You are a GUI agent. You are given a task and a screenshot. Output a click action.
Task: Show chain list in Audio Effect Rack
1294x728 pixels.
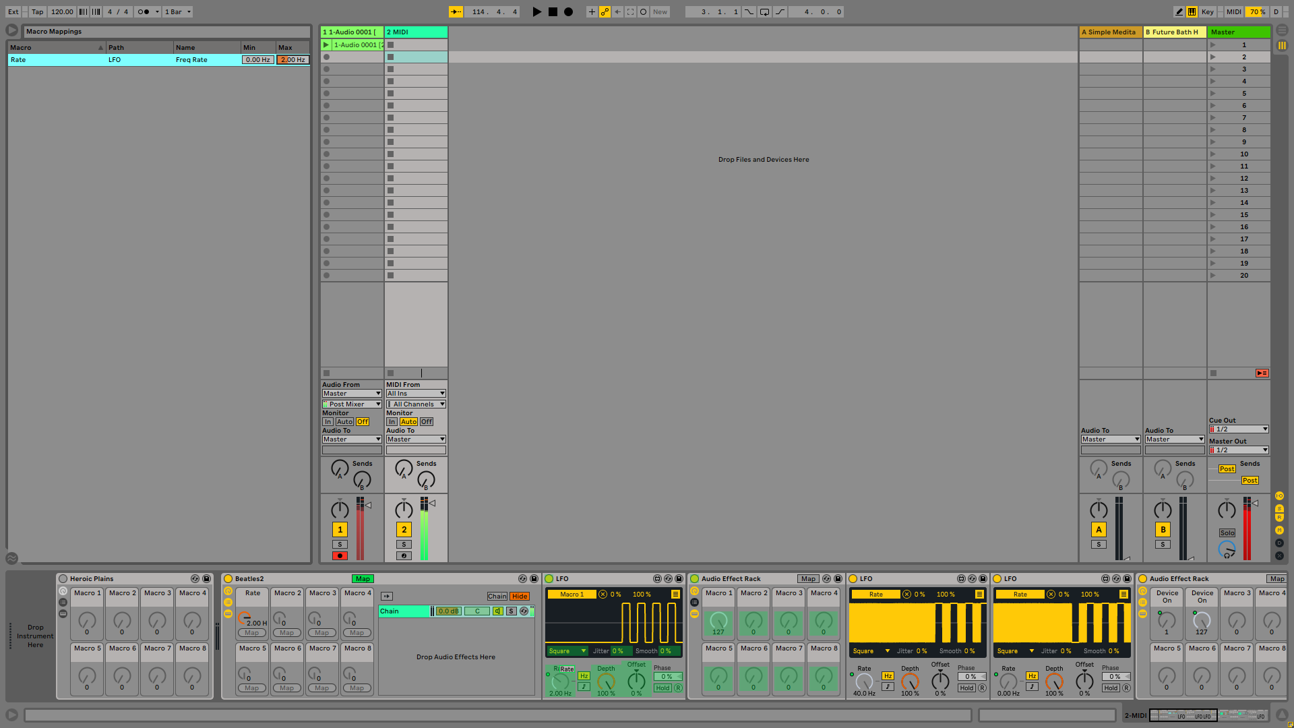tap(694, 603)
